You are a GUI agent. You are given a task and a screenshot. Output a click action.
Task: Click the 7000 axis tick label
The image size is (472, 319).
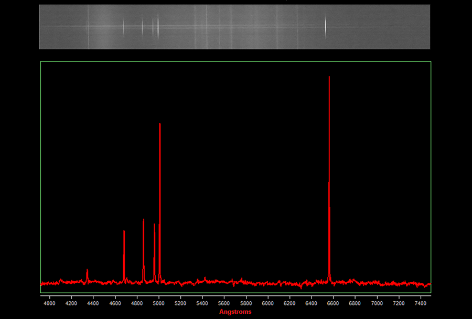click(377, 303)
